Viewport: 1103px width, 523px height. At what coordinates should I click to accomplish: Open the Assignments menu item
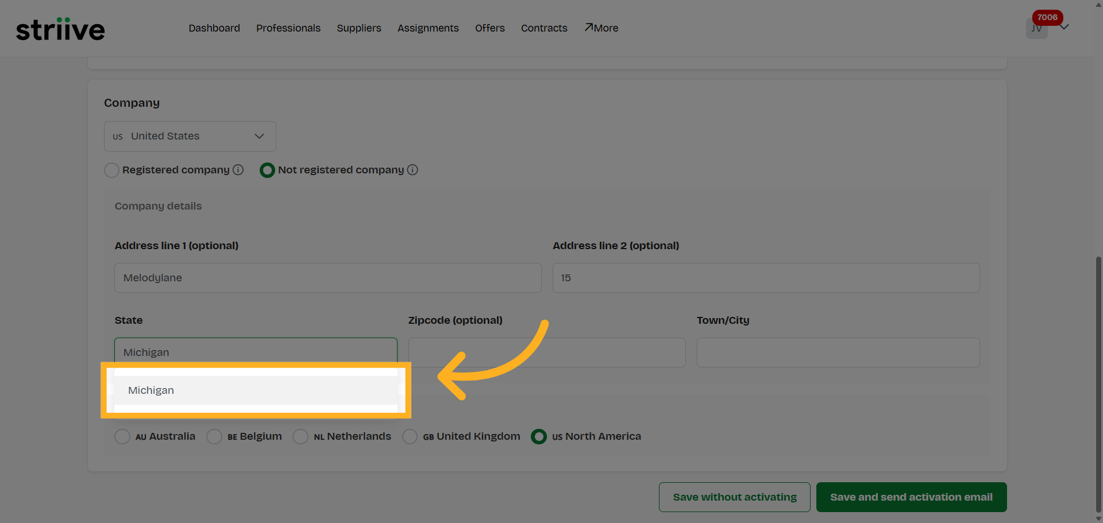click(x=428, y=28)
